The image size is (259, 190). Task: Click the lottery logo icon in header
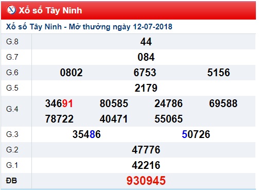click(11, 10)
